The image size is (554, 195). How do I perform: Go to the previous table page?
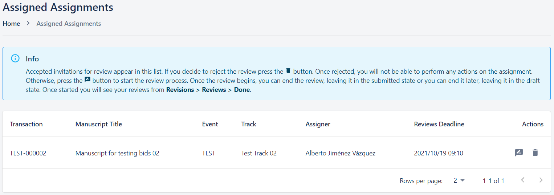[x=523, y=180]
